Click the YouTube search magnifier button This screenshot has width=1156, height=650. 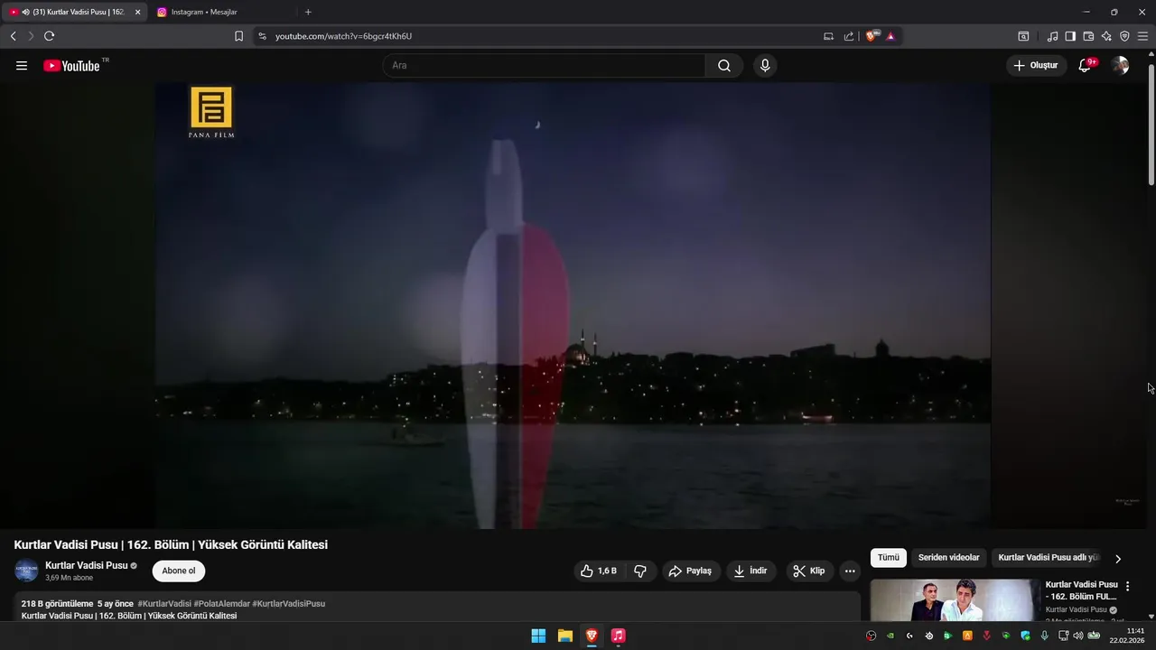click(724, 66)
